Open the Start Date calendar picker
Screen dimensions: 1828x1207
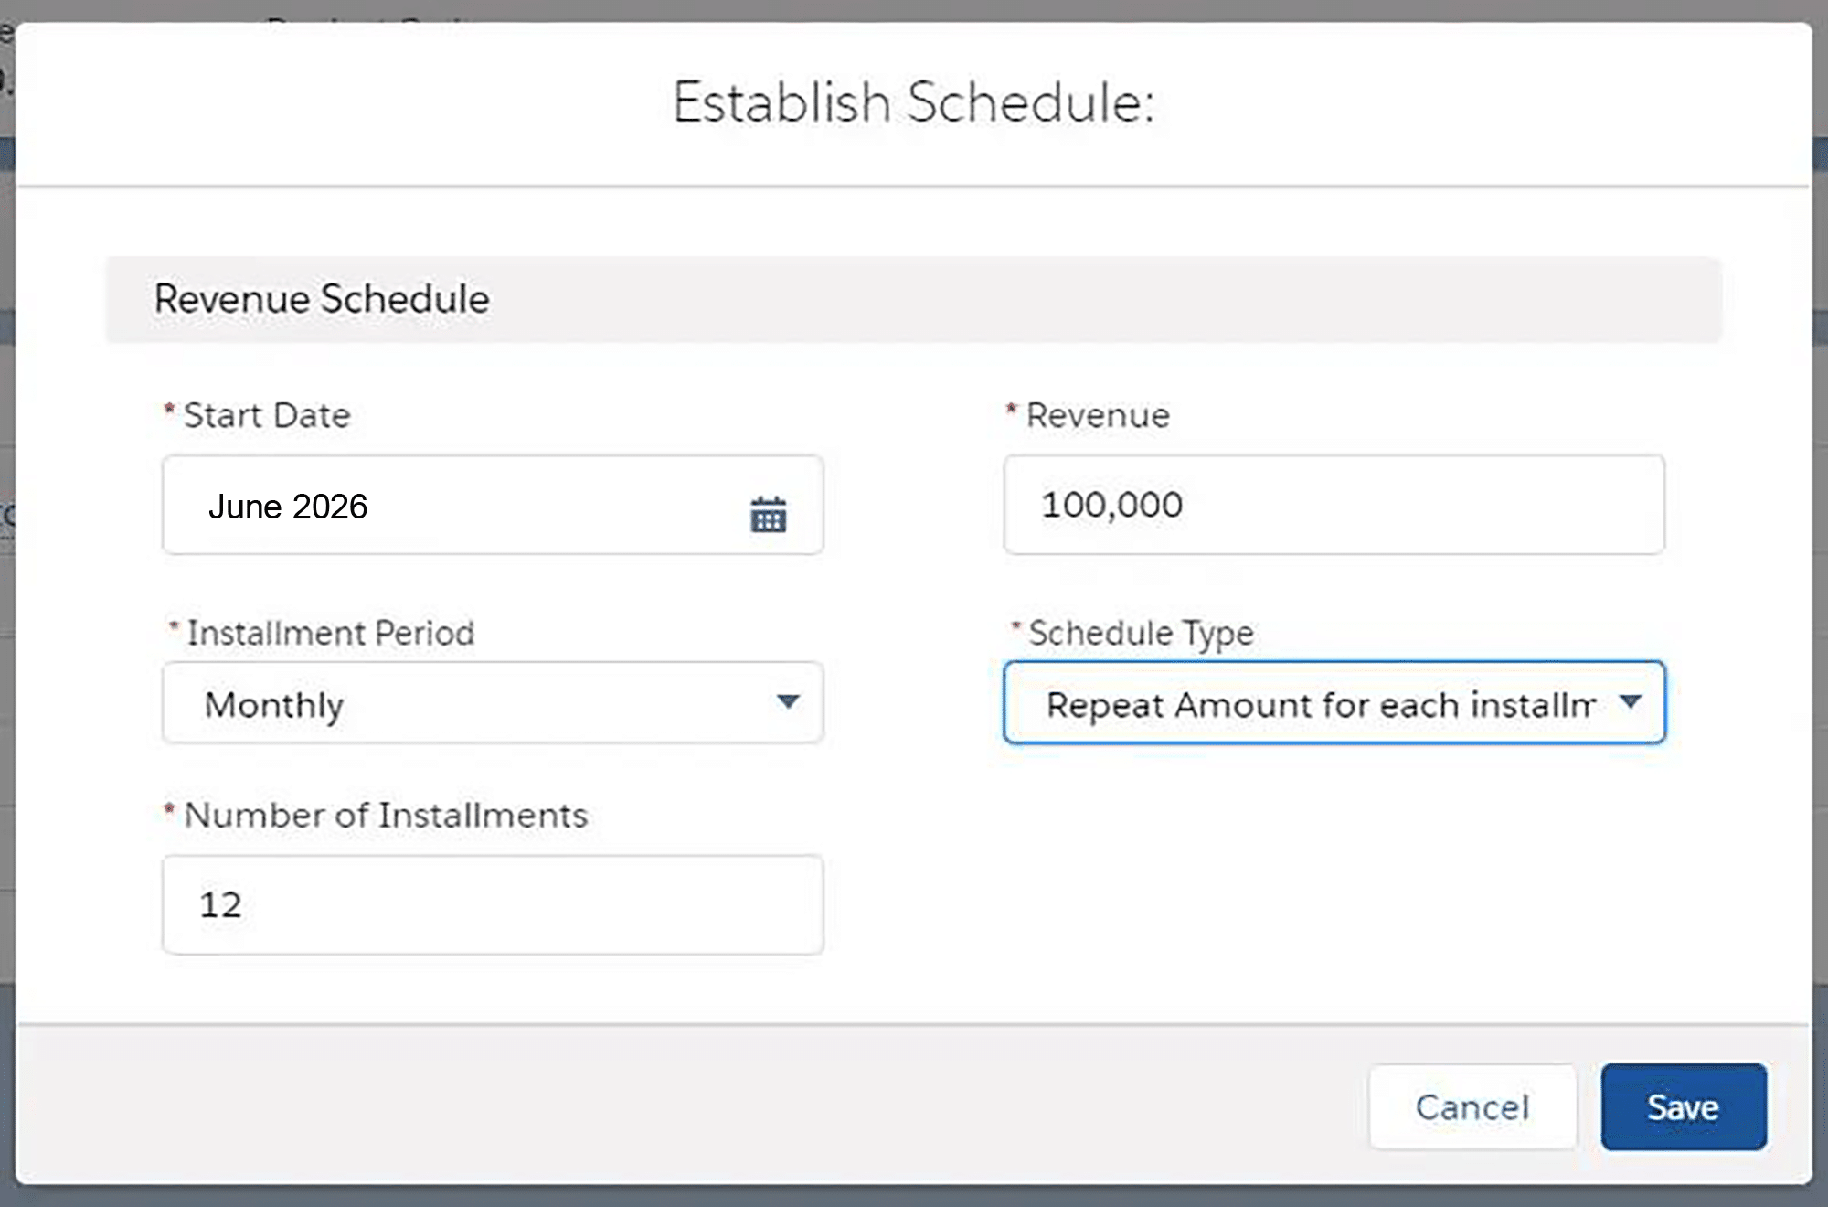pos(768,515)
